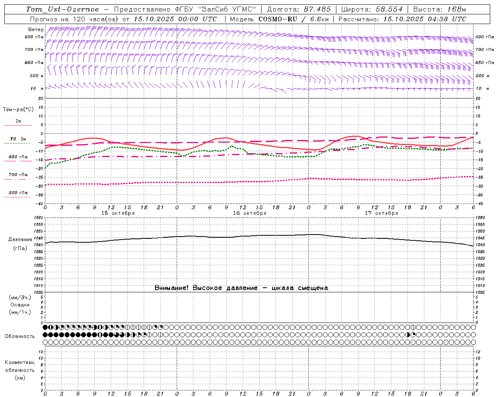Screen dimensions: 496x397
Task: Click the 850 гПа temperature legend entry
Action: click(18, 157)
